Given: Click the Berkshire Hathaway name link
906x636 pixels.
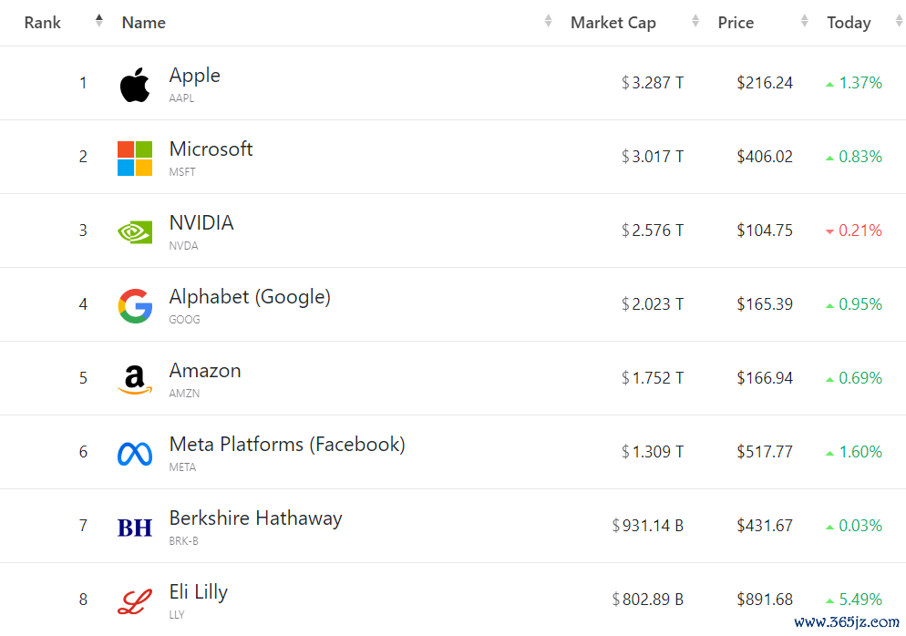Looking at the screenshot, I should [255, 518].
